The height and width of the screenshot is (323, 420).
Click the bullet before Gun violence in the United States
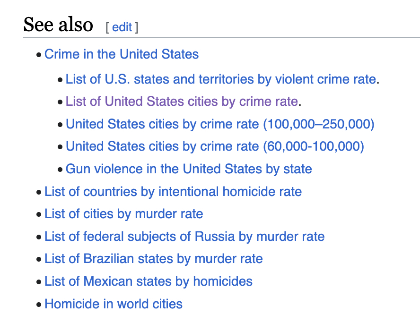pyautogui.click(x=60, y=170)
